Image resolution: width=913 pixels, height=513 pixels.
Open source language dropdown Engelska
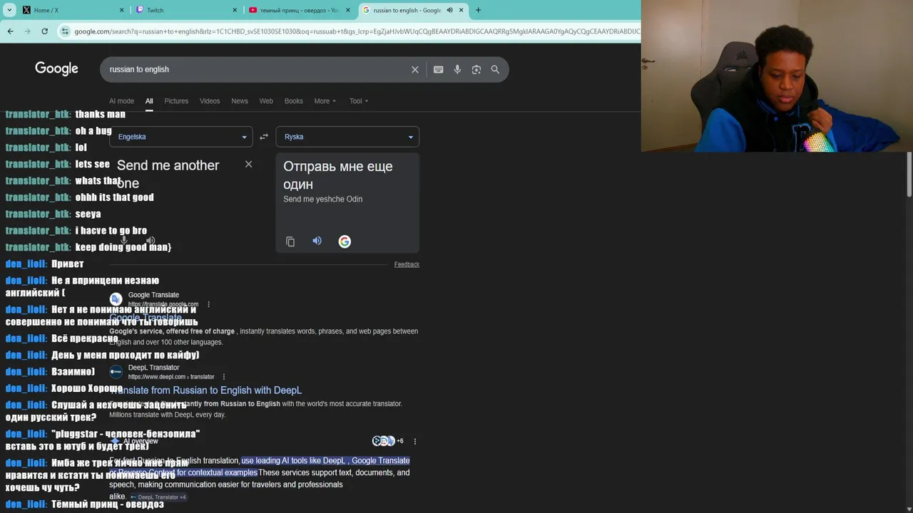(x=181, y=137)
